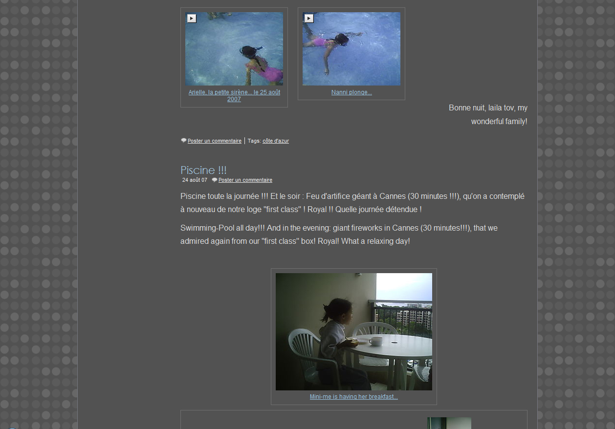Click the partially visible photo at bottom
The width and height of the screenshot is (615, 429).
[449, 423]
